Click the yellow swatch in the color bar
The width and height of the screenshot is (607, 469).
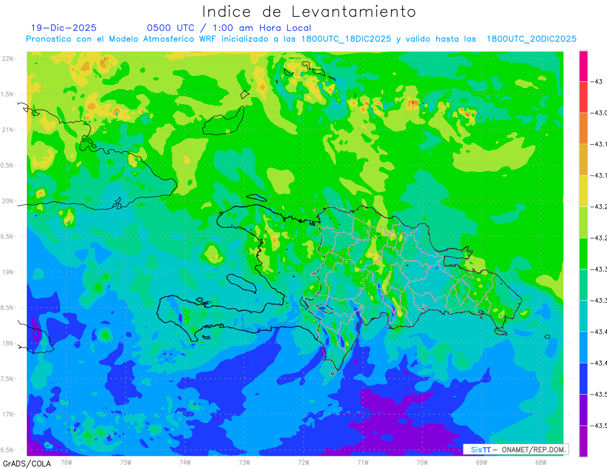coord(583,191)
